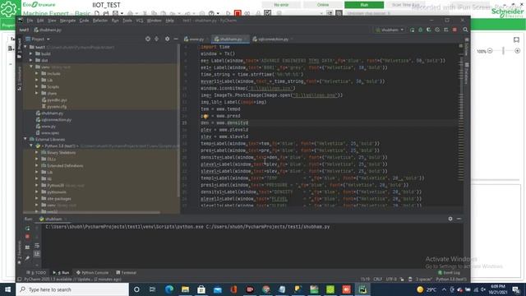This screenshot has width=526, height=296.
Task: Stop the running program via red toolbar square
Action: [x=454, y=30]
